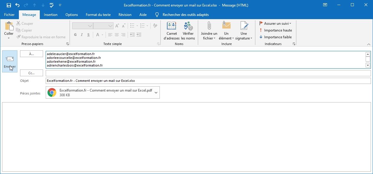Toggle Importance haute
The width and height of the screenshot is (373, 174).
276,30
